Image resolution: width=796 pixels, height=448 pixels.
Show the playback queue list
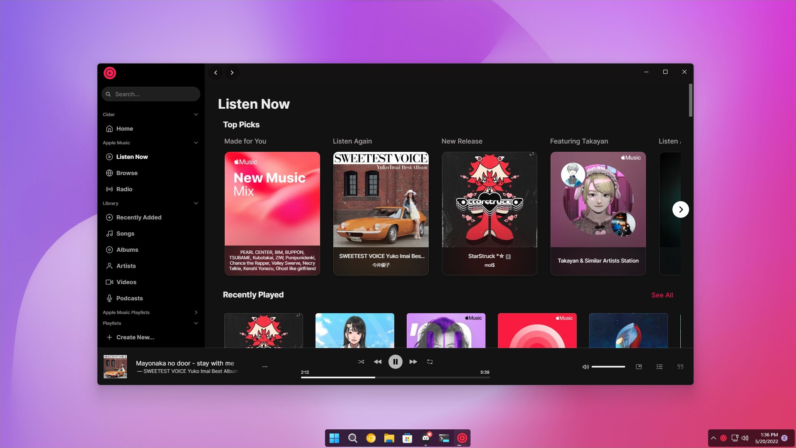click(660, 367)
